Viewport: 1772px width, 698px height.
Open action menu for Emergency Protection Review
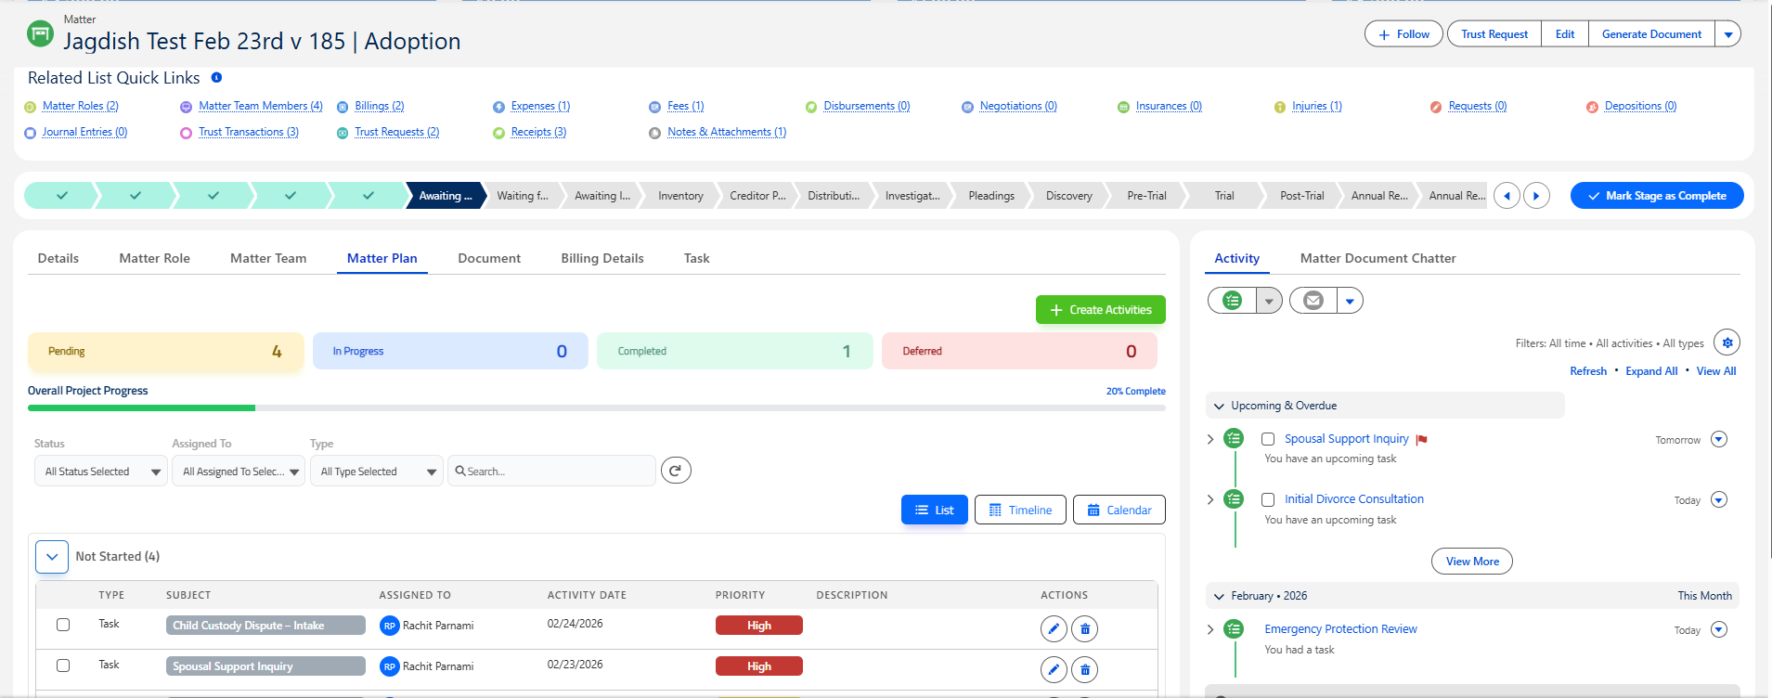point(1719,629)
